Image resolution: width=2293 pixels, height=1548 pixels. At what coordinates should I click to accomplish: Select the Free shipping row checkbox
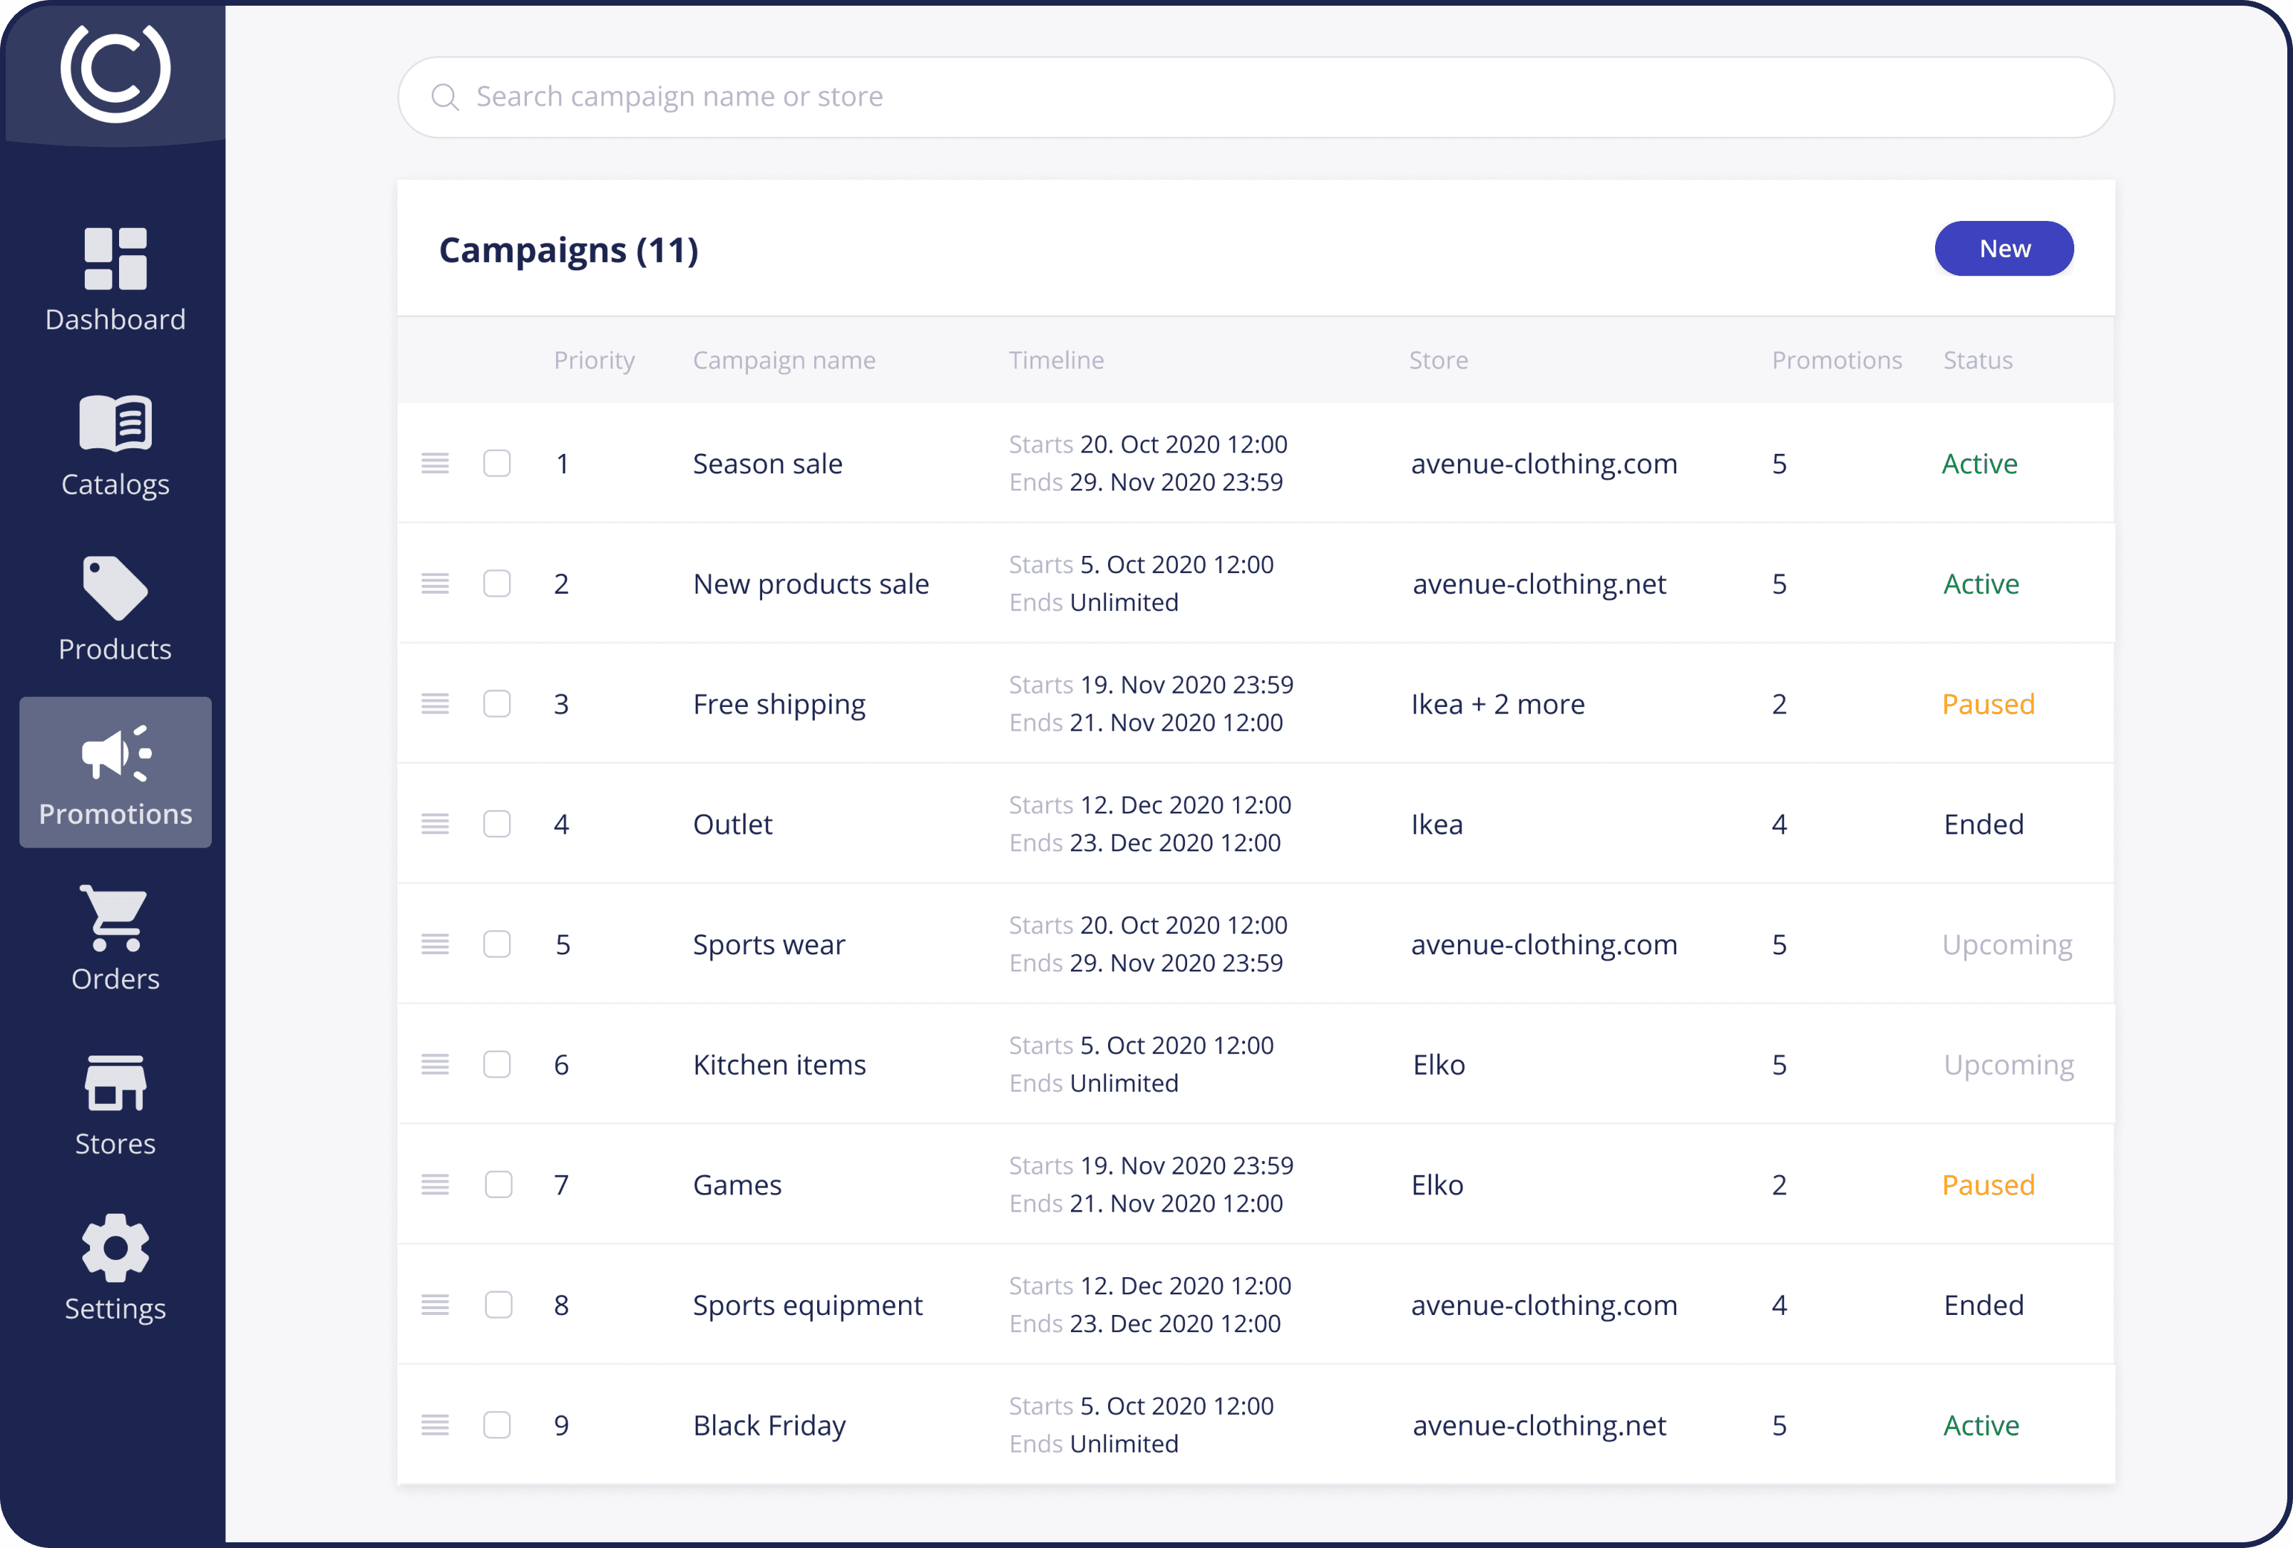pos(497,704)
